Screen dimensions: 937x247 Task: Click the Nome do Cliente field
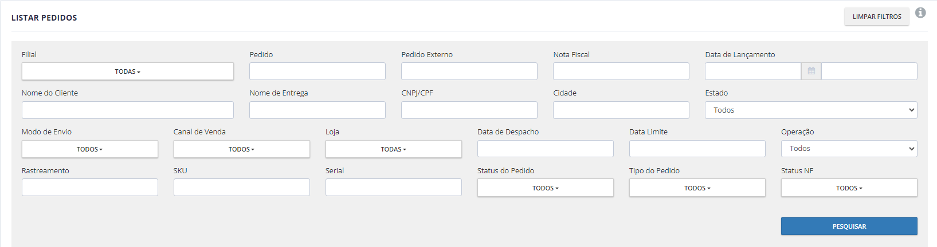(128, 110)
